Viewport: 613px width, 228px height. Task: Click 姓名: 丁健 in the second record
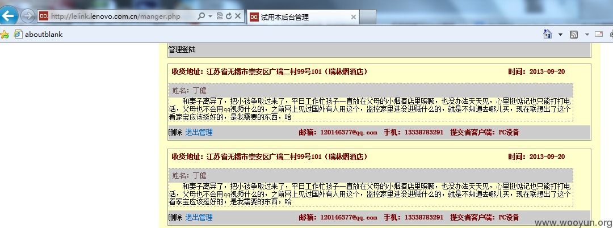coord(189,176)
